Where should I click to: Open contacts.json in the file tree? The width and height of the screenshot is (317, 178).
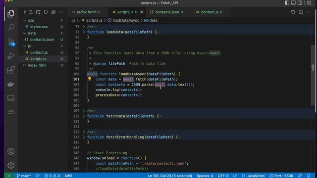[x=43, y=40]
